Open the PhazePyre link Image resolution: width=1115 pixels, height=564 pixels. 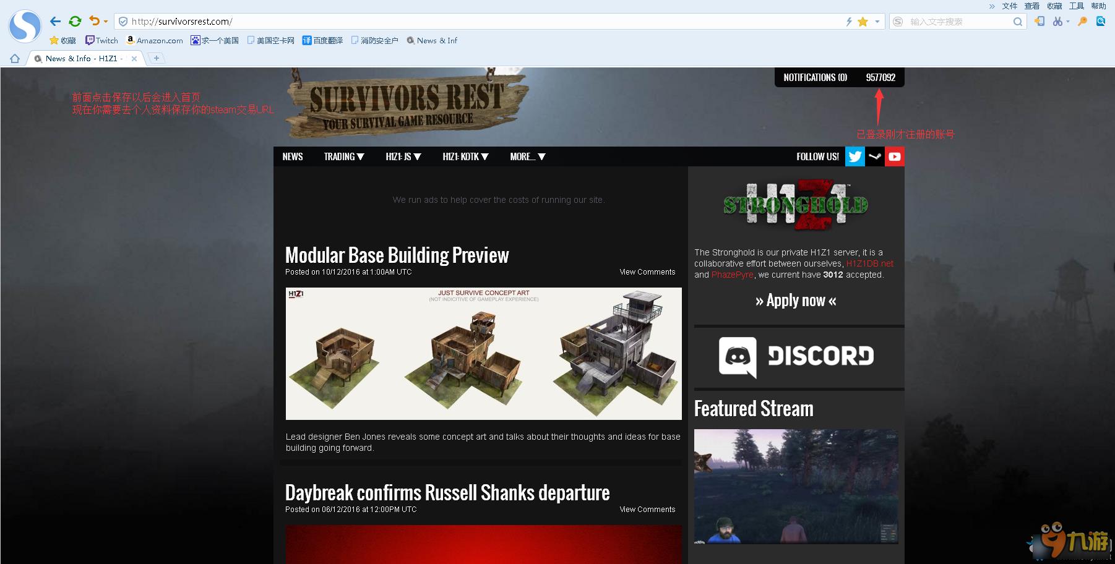(733, 275)
